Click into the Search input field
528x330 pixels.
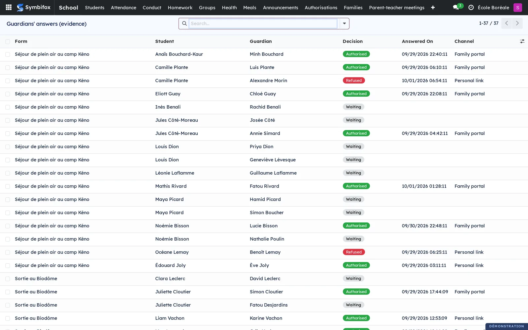pyautogui.click(x=263, y=23)
